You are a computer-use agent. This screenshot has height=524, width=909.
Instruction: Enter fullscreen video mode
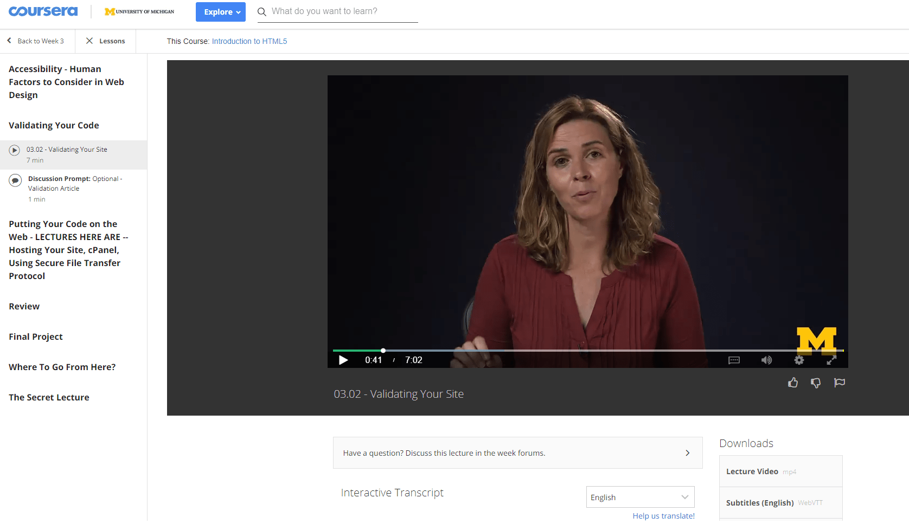point(831,360)
